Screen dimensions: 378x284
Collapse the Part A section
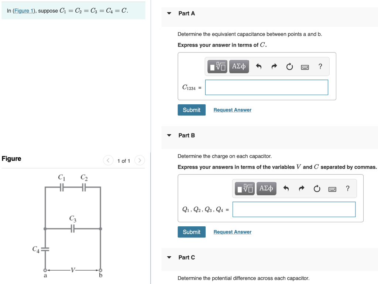(x=169, y=13)
